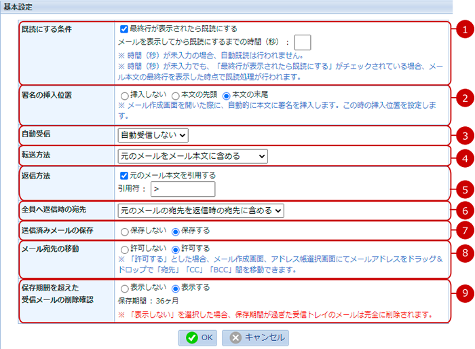Viewport: 475px width, 349px height.
Task: Click the gray X icon on キャンセル
Action: [235, 337]
